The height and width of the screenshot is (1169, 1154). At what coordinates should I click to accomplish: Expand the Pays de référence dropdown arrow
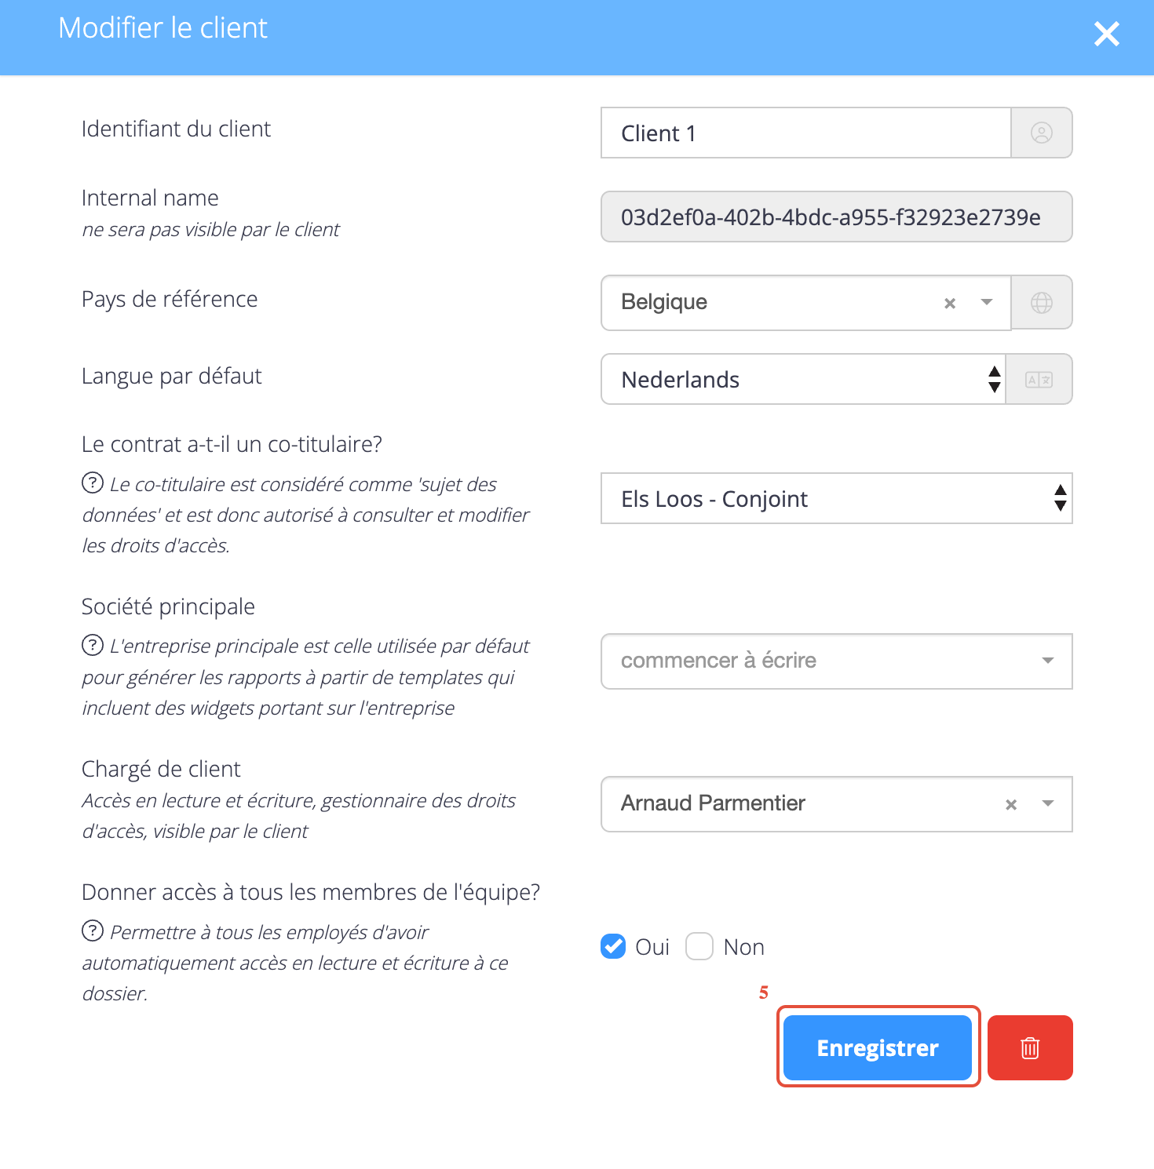987,302
